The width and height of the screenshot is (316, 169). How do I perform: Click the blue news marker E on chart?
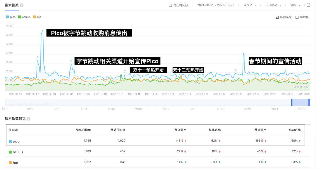(x=236, y=70)
